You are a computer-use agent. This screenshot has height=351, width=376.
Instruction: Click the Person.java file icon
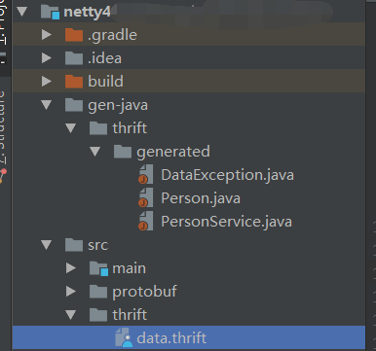[146, 198]
